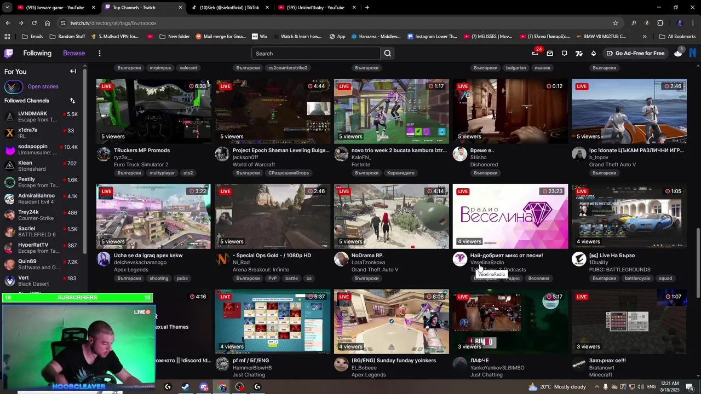This screenshot has width=701, height=394.
Task: Collapse the For You sidebar
Action: click(x=73, y=71)
